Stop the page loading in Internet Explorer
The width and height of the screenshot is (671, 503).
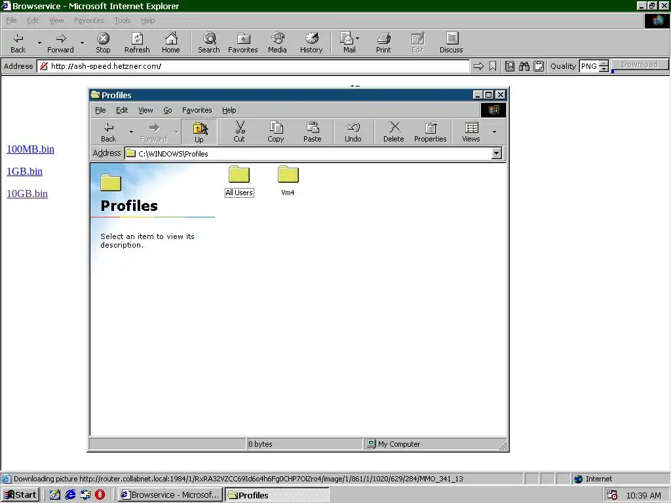(103, 43)
